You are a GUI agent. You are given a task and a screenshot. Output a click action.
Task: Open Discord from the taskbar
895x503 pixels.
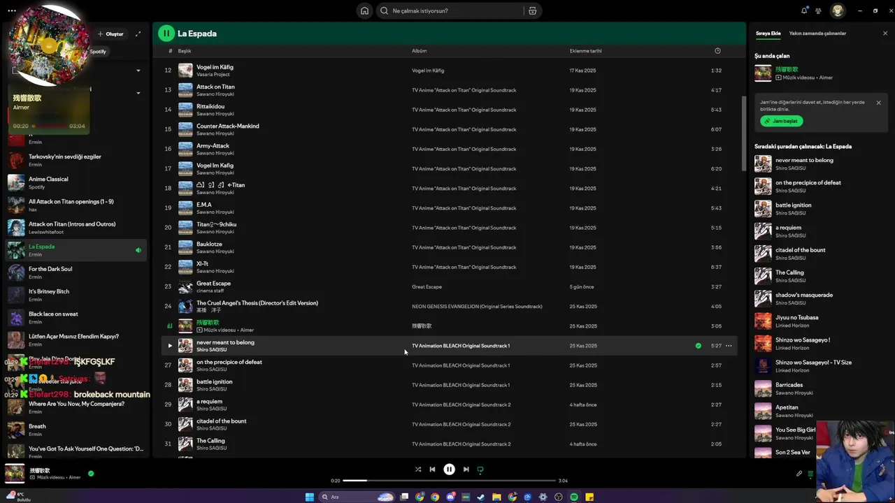point(450,497)
